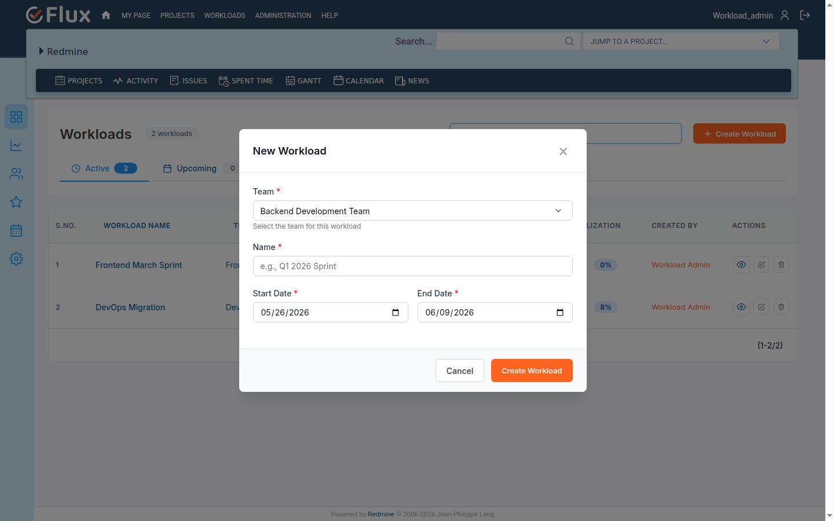The width and height of the screenshot is (834, 521).
Task: Open the teams people sidebar icon
Action: tap(16, 174)
